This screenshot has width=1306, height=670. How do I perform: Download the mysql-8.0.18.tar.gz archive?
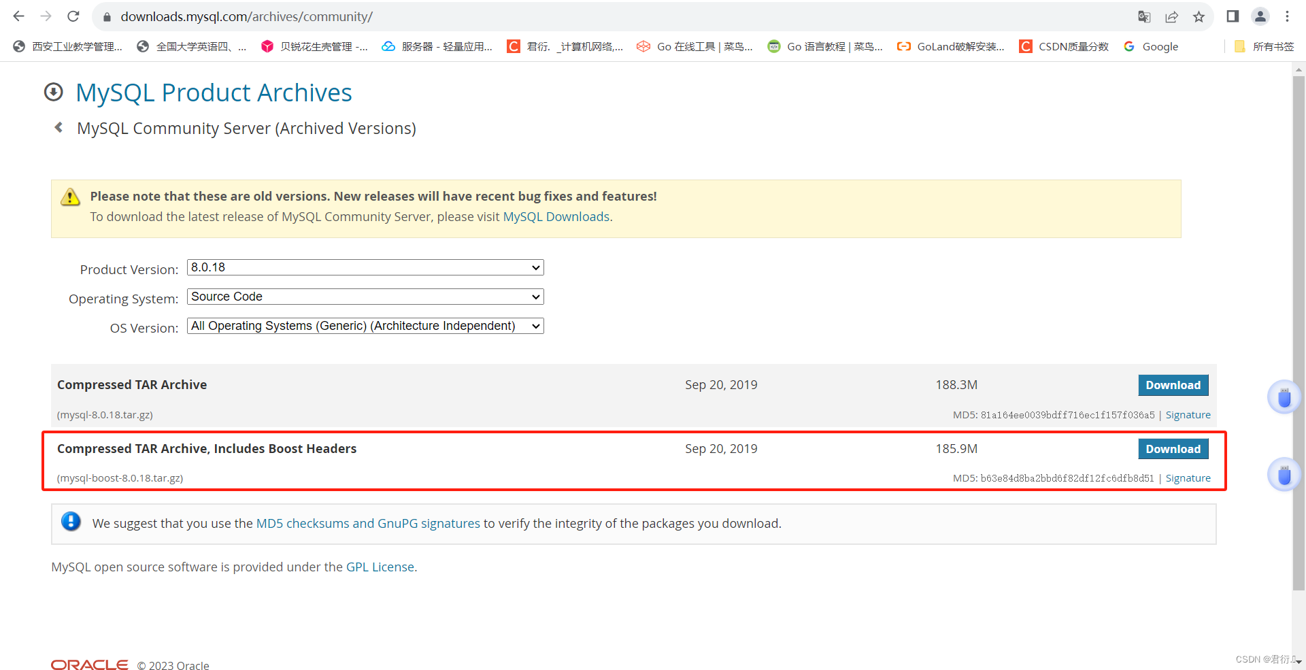[x=1173, y=385]
